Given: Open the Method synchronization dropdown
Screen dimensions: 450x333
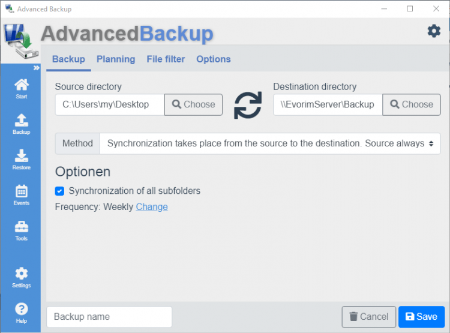Looking at the screenshot, I should (x=270, y=143).
